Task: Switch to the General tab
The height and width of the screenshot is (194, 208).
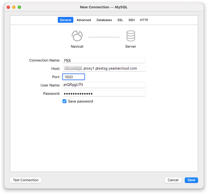Action: click(66, 20)
